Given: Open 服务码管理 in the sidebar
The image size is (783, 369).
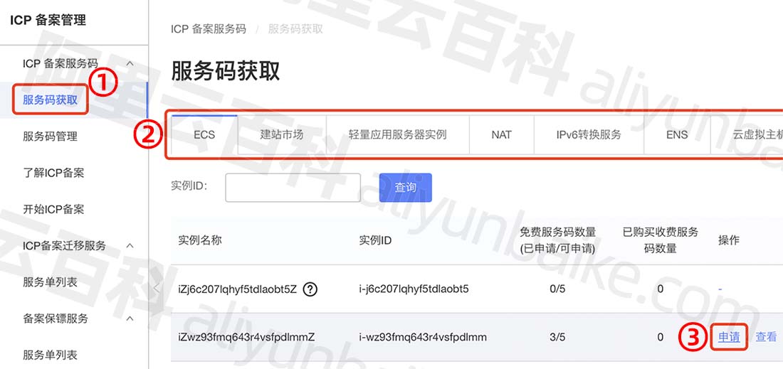Looking at the screenshot, I should tap(50, 136).
